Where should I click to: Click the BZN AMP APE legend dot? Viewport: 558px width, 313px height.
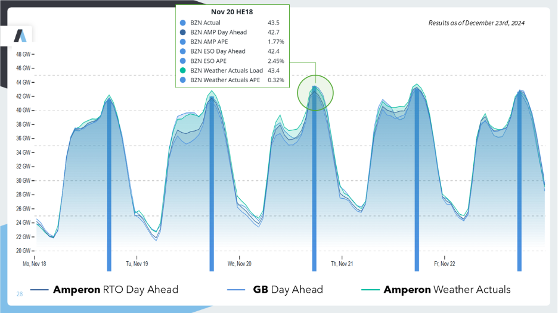click(183, 42)
